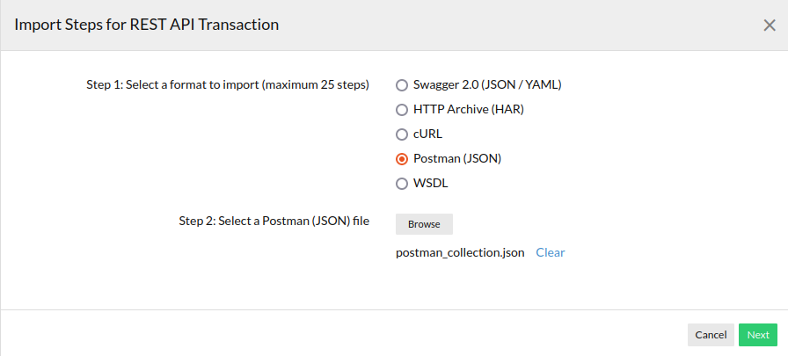Click the 'Postman (JSON)' option label text
The height and width of the screenshot is (356, 788).
(456, 159)
